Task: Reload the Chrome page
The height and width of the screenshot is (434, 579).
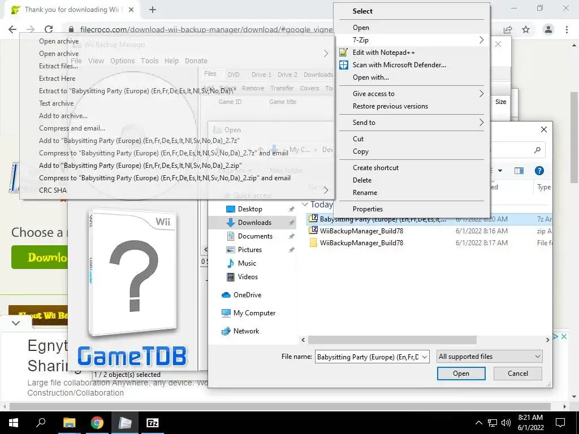Action: [49, 29]
